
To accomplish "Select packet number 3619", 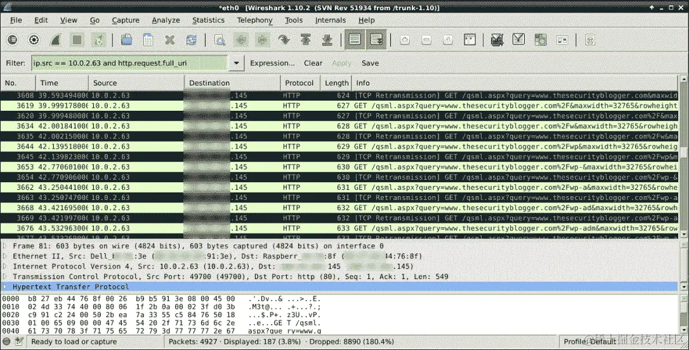I will [339, 106].
